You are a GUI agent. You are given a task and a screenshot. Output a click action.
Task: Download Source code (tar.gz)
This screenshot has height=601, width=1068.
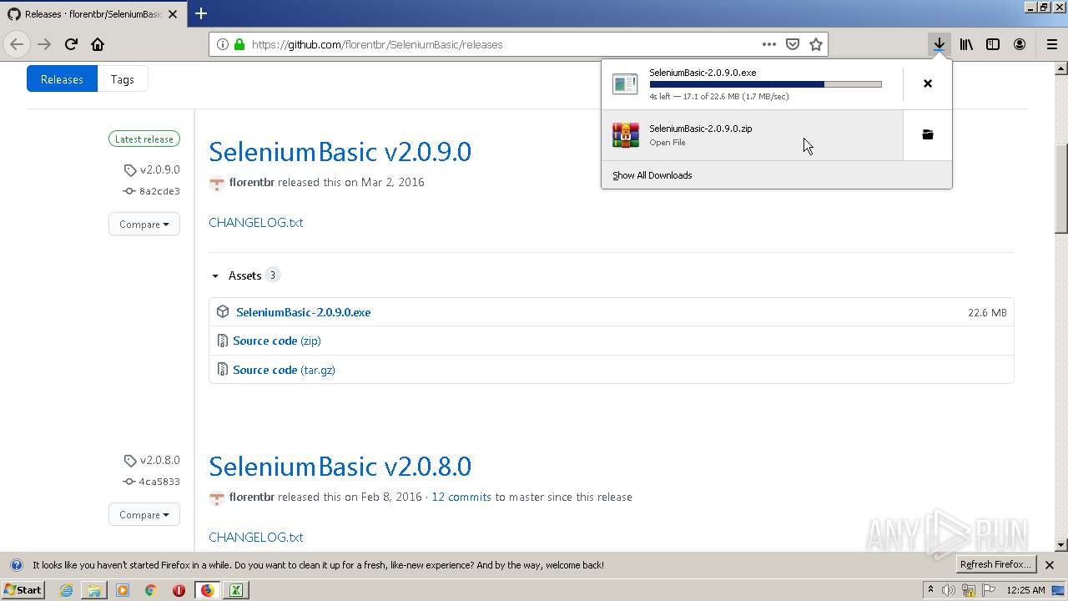(x=284, y=370)
